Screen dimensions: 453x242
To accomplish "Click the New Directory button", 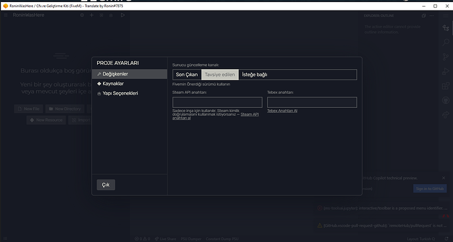I will pyautogui.click(x=65, y=109).
